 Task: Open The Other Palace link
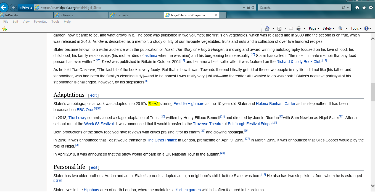(162, 140)
